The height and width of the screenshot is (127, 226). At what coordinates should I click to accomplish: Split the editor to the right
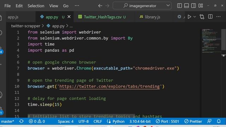click(x=210, y=17)
